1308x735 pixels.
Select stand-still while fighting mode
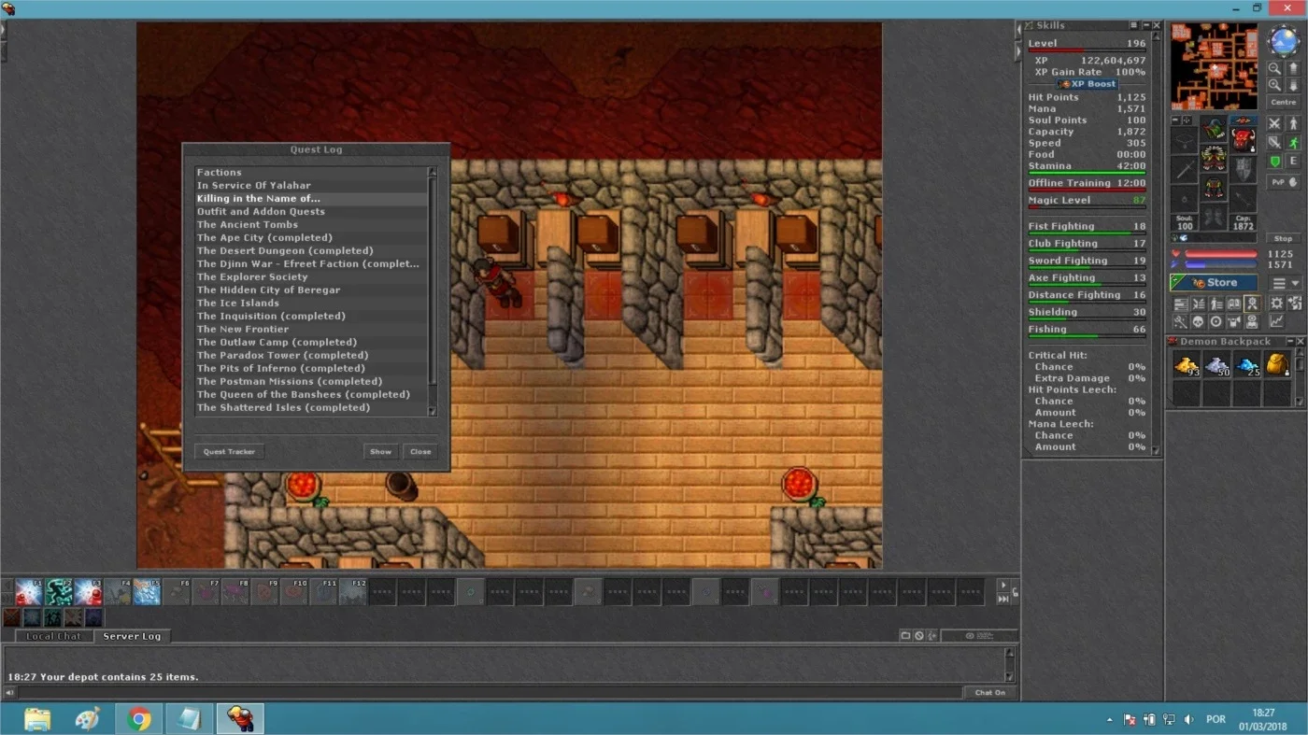click(1294, 123)
